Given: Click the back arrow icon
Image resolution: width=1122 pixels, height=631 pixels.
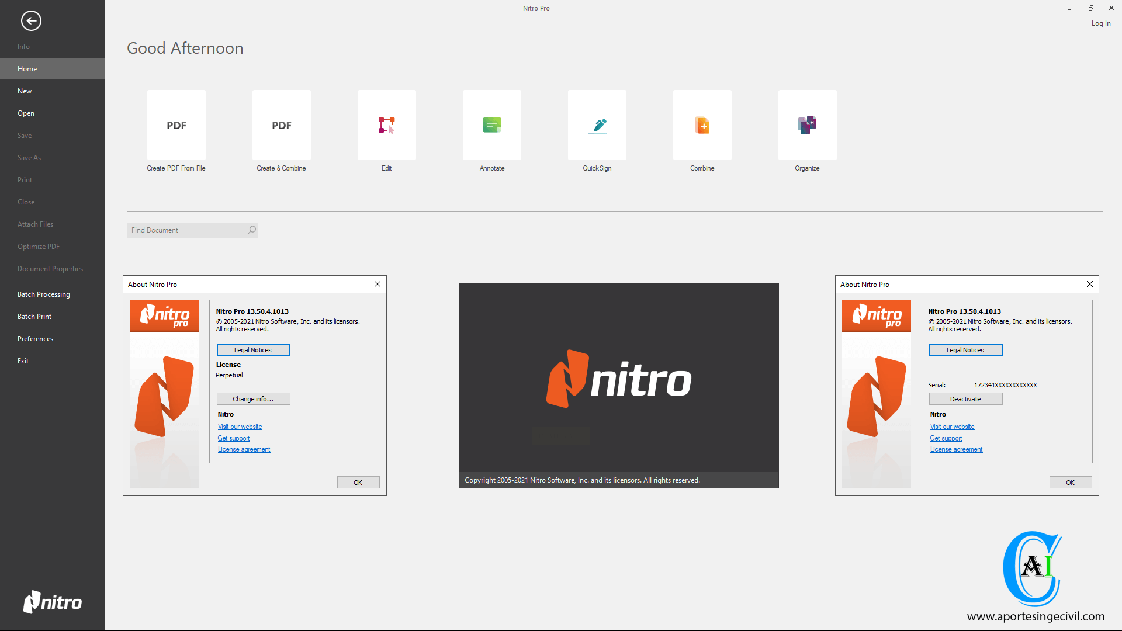Looking at the screenshot, I should (31, 21).
